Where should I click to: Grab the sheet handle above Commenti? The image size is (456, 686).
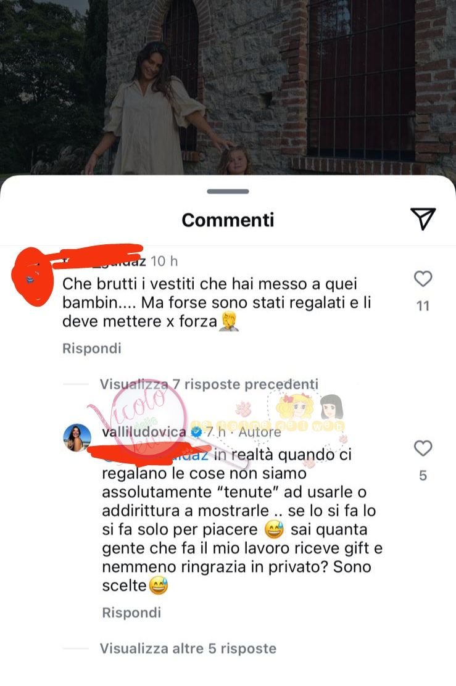pos(228,191)
